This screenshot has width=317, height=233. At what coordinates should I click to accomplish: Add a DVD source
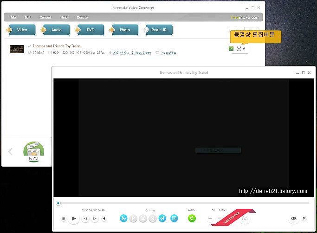89,30
